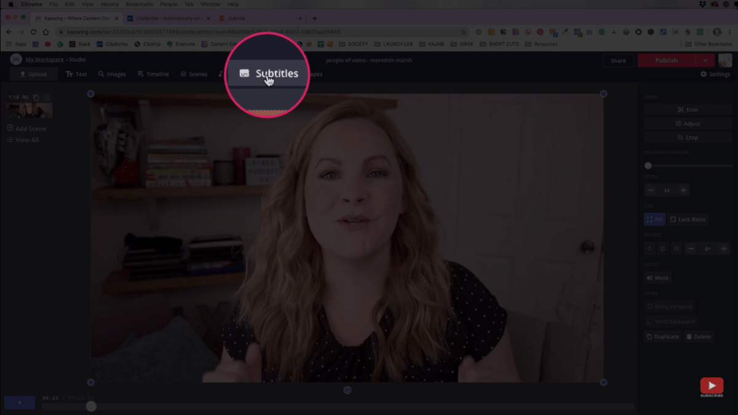Enable Lock Ratio for size
Image resolution: width=738 pixels, height=415 pixels.
point(688,219)
